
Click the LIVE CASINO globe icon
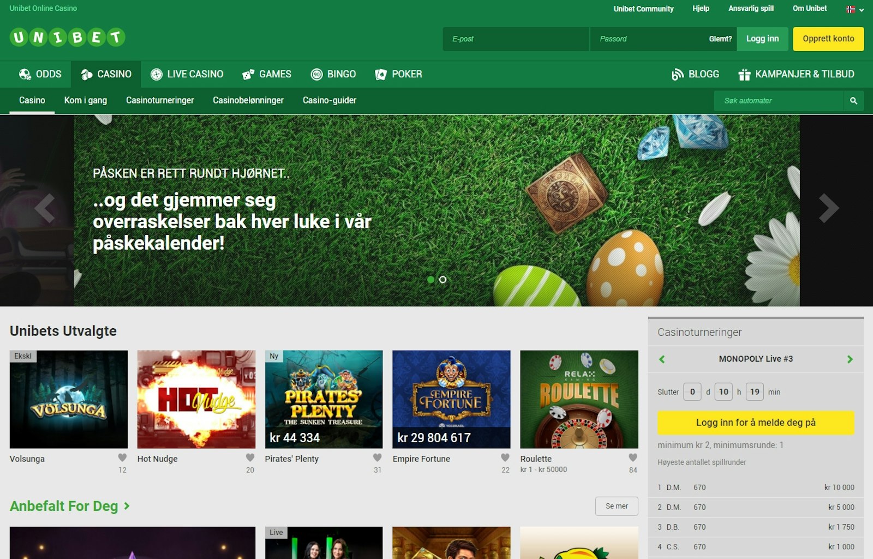coord(157,74)
